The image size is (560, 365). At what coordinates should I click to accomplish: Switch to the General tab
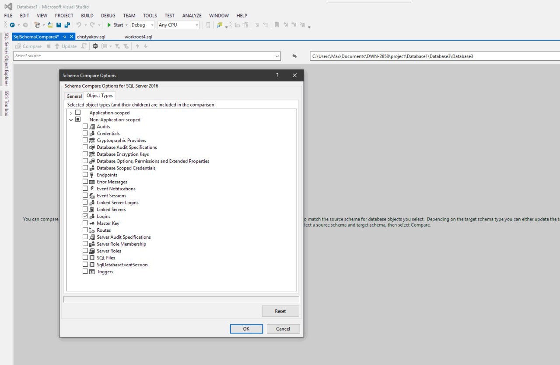(x=74, y=96)
